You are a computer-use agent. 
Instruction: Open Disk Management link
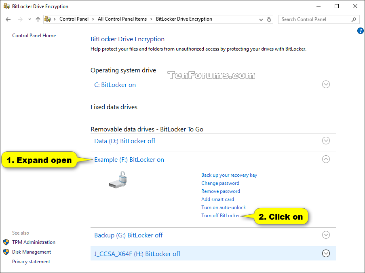click(x=32, y=252)
